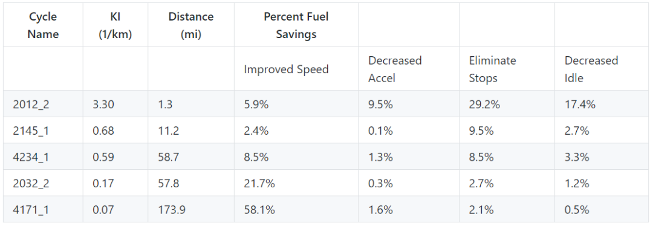
Task: Select the Percent Fuel Savings header
Action: 296,25
